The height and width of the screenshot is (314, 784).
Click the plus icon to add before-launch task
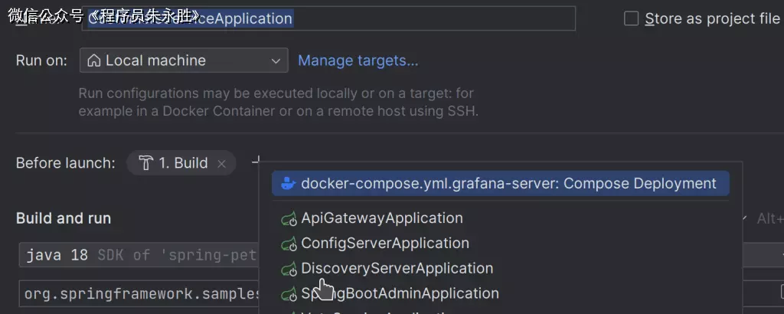(257, 162)
